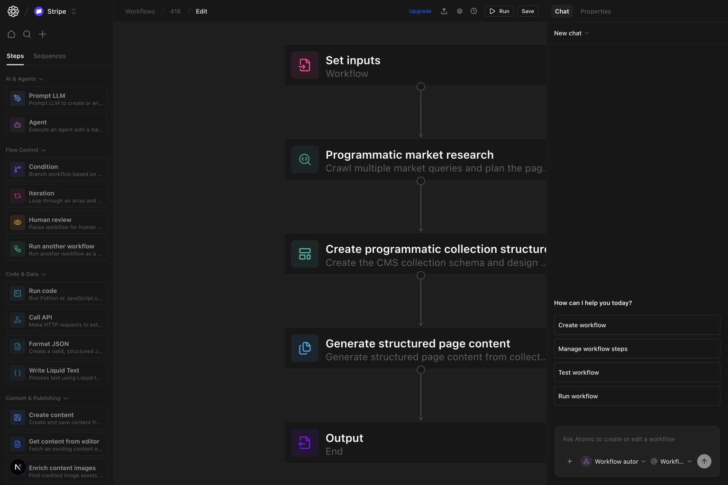The width and height of the screenshot is (728, 485).
Task: Choose the Manage workflow steps suggestion
Action: click(x=637, y=349)
